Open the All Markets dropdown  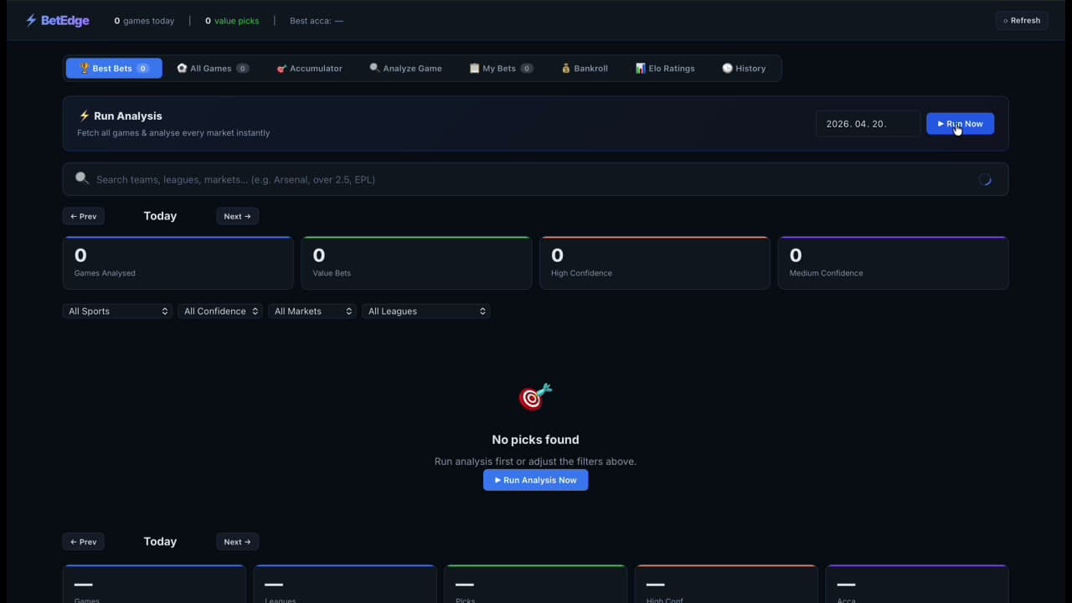click(312, 311)
